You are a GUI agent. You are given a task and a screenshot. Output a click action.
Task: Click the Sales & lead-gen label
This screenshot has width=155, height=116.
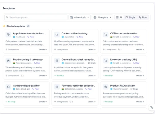23,89
